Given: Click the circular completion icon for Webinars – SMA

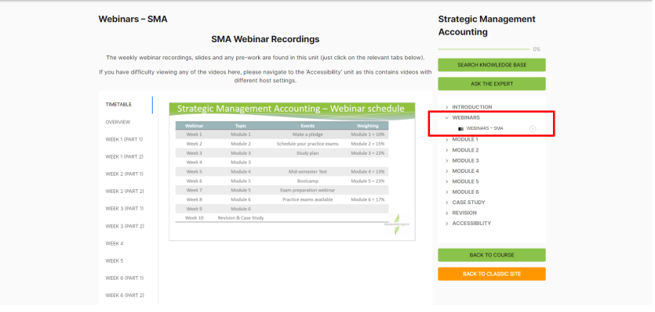Looking at the screenshot, I should point(532,129).
